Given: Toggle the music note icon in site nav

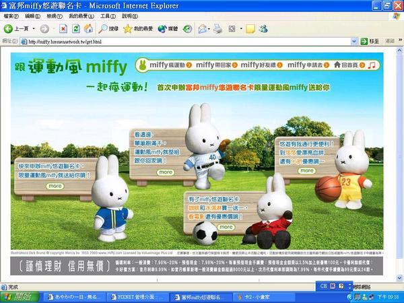Looking at the screenshot, I should [371, 65].
